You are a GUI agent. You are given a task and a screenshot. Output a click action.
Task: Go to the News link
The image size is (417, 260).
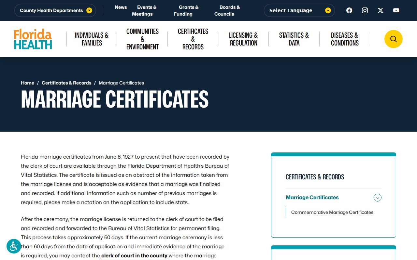point(121,7)
